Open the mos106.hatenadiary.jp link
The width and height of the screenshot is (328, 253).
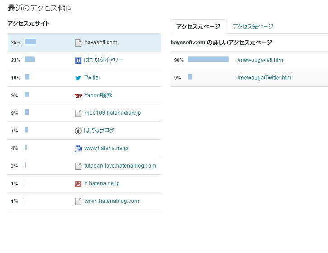tap(112, 113)
